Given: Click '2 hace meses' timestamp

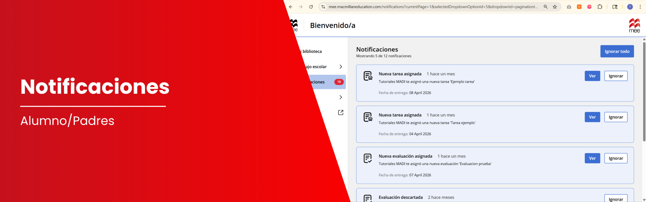Looking at the screenshot, I should click(x=441, y=197).
